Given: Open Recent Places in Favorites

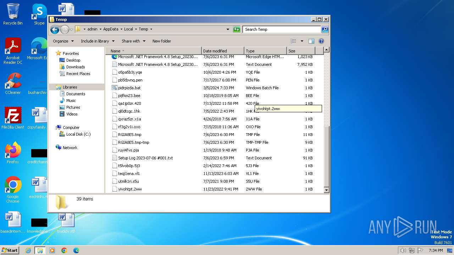Looking at the screenshot, I should pos(78,74).
